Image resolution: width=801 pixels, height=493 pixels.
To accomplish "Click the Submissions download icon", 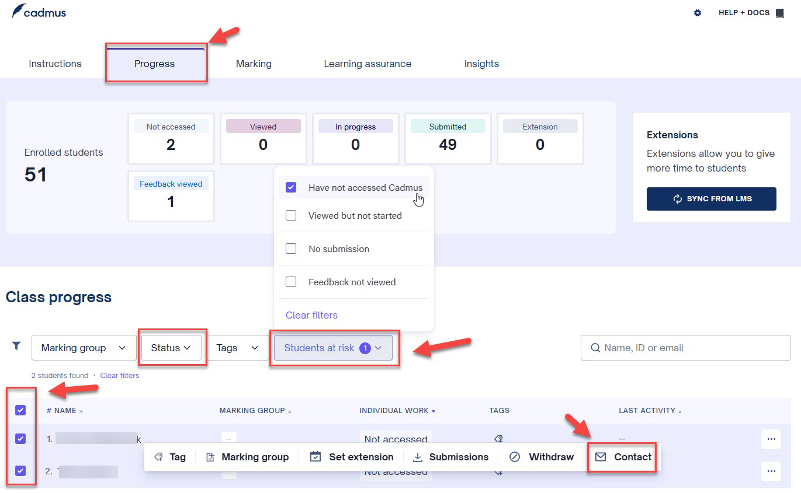I will pyautogui.click(x=418, y=457).
